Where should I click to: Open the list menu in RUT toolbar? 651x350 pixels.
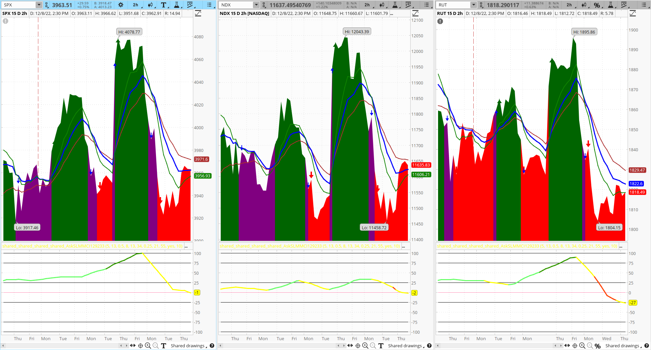click(644, 5)
